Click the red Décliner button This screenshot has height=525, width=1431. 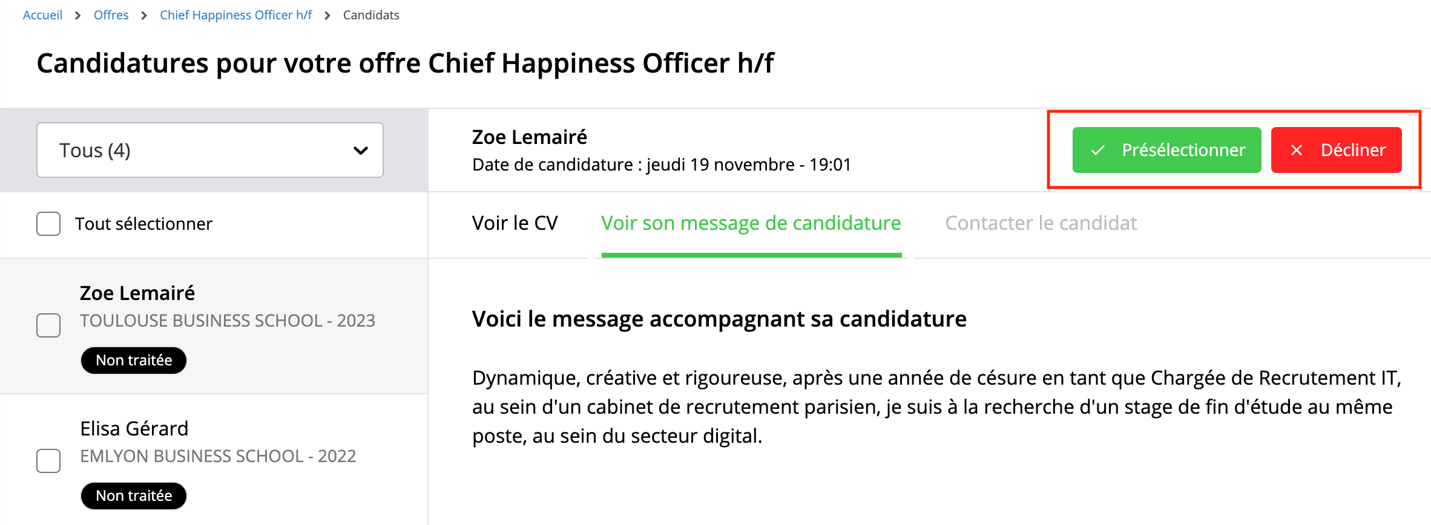tap(1337, 149)
